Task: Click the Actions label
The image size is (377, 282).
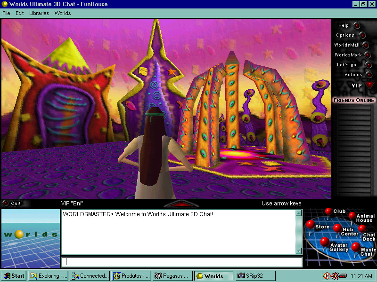Action: pos(353,75)
